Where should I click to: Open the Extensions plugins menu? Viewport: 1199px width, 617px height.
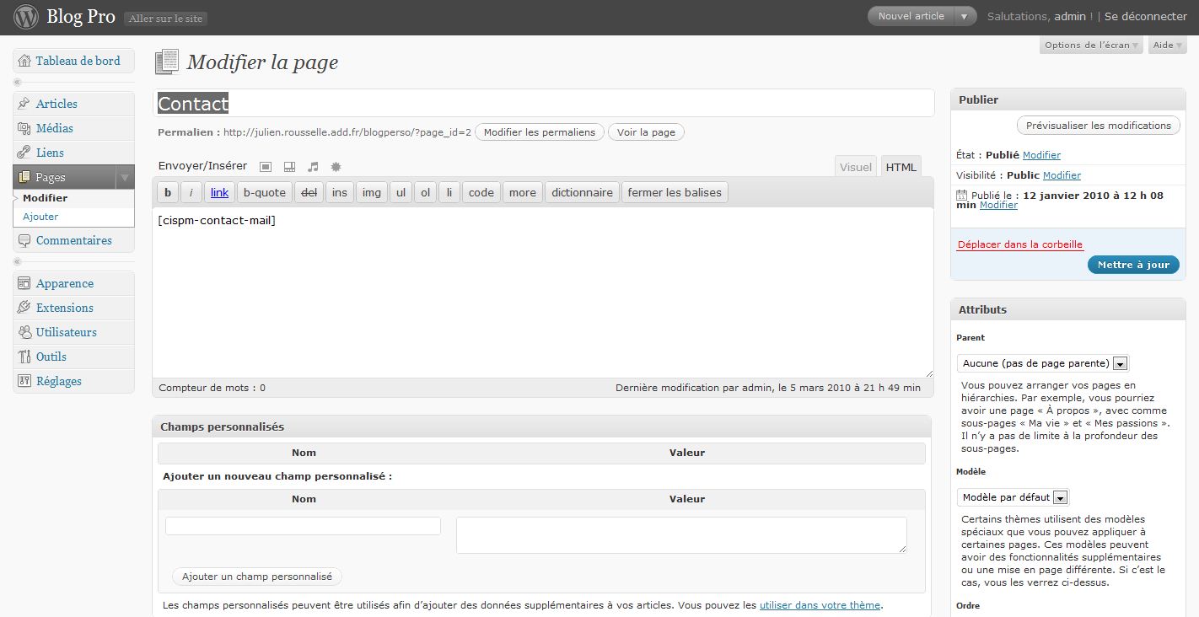[x=64, y=308]
